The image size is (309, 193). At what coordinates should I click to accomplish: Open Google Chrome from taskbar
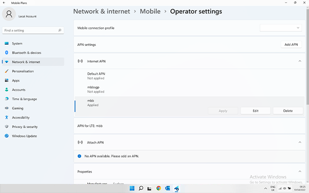159,188
